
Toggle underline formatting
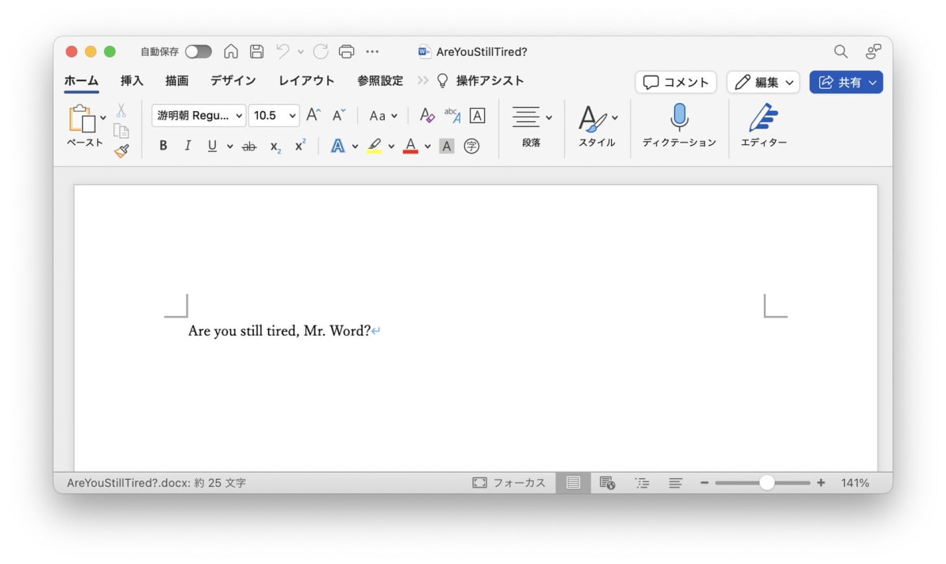(212, 146)
